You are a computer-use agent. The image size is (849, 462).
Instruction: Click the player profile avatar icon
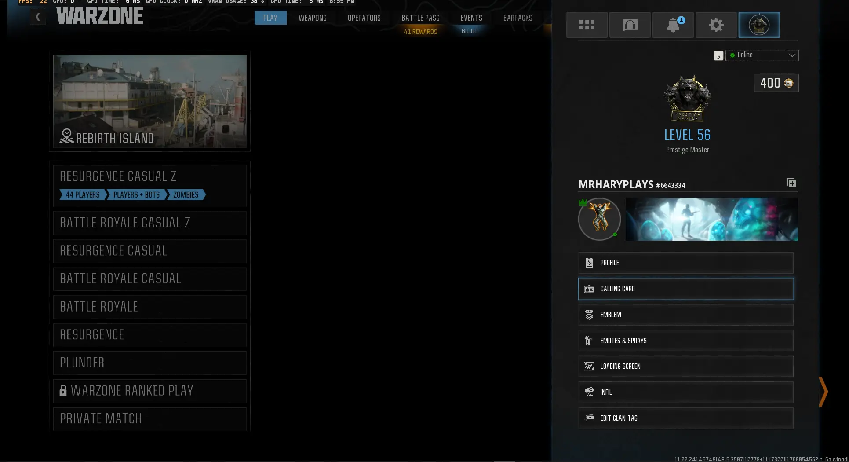759,25
